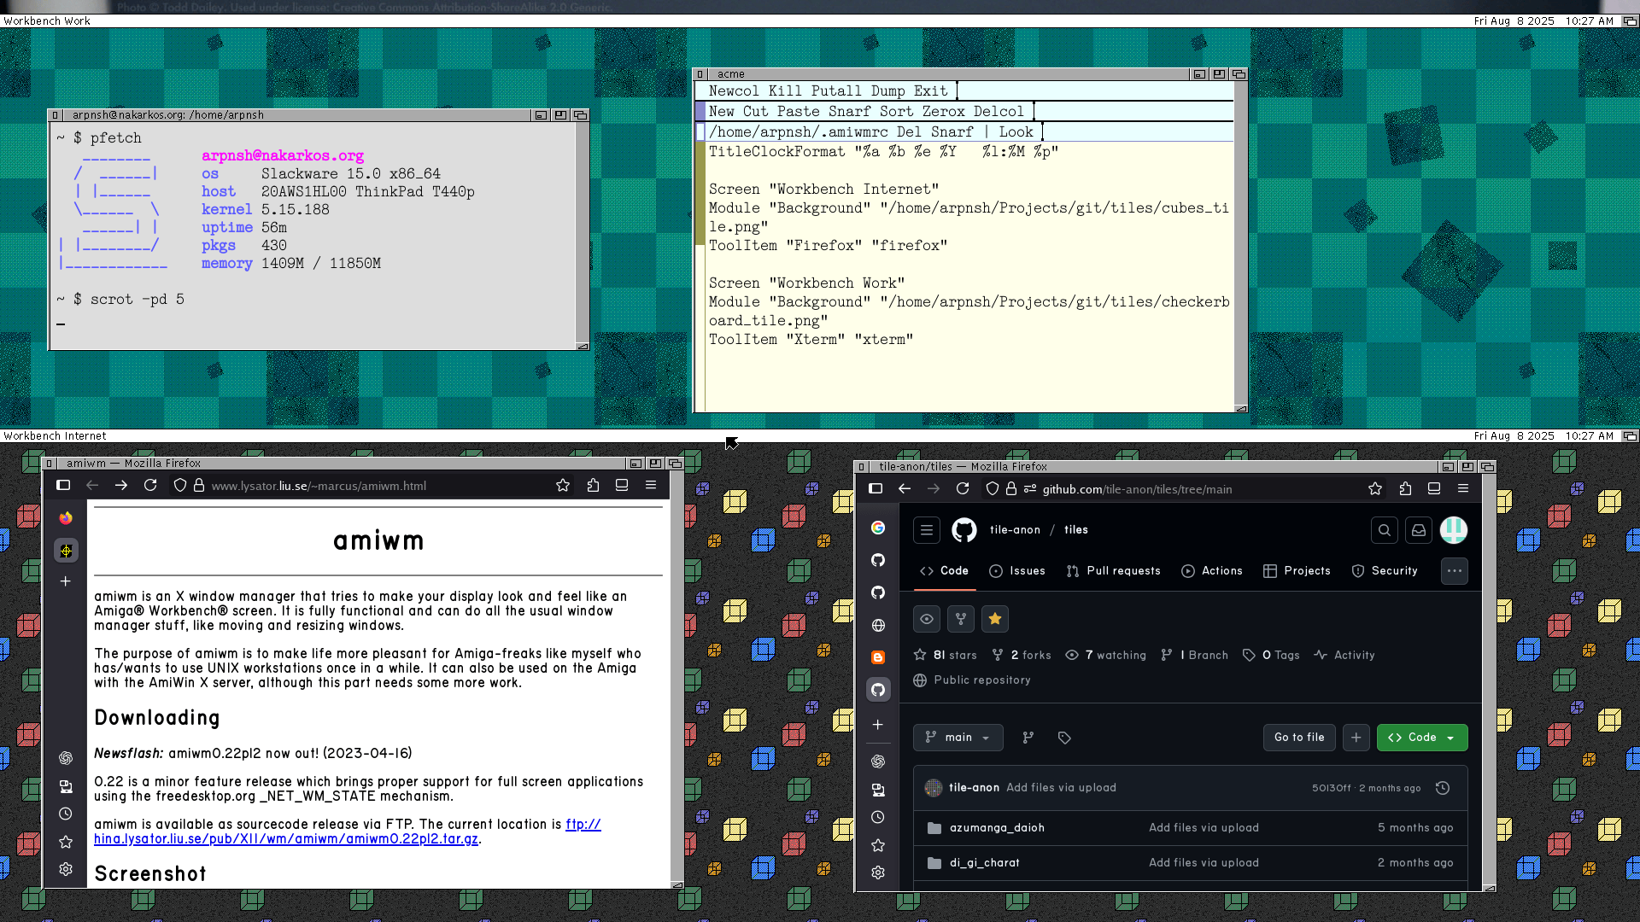1640x922 pixels.
Task: Select the amiwm page tab with crosshair icon
Action: click(x=66, y=551)
